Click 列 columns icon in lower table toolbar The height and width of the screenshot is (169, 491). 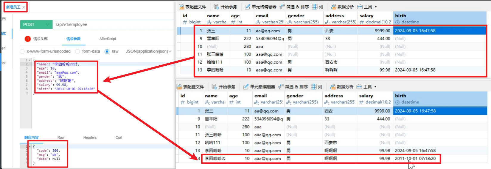click(314, 87)
